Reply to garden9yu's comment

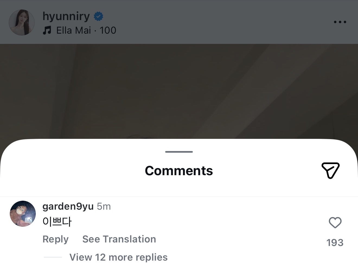click(56, 239)
